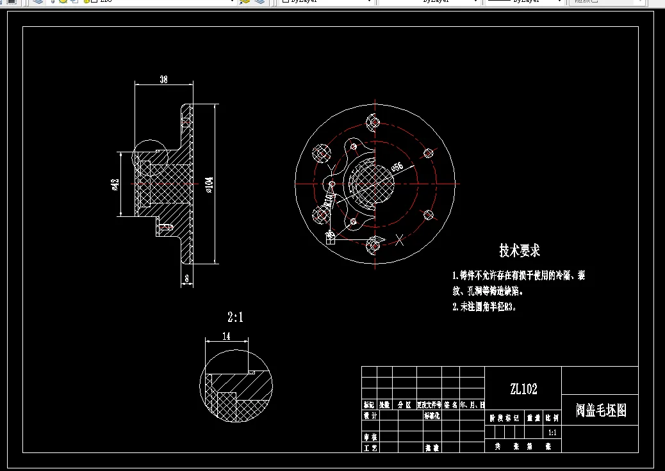Select the detail callout circle on the section view
Image resolution: width=665 pixels, height=471 pixels.
pyautogui.click(x=150, y=158)
